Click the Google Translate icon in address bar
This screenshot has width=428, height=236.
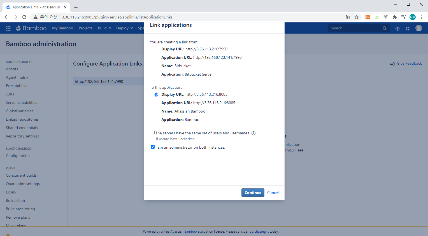[x=347, y=17]
